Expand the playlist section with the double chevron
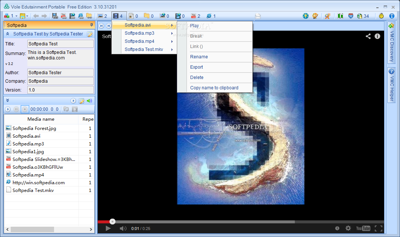This screenshot has width=400, height=237. tap(8, 100)
